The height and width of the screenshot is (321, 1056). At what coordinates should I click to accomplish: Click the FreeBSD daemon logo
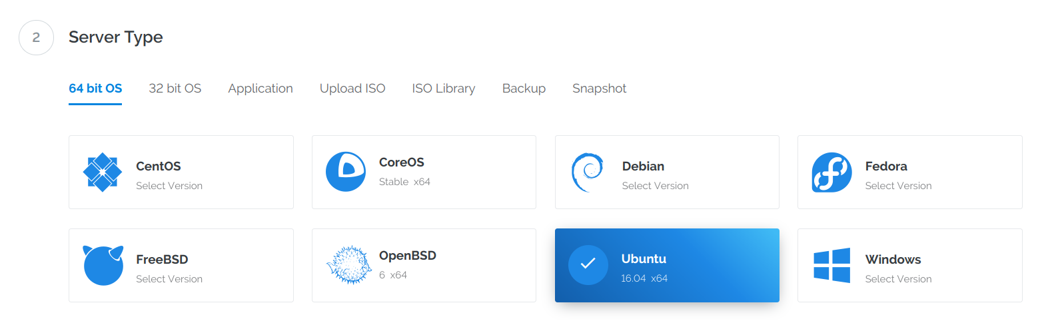click(103, 265)
